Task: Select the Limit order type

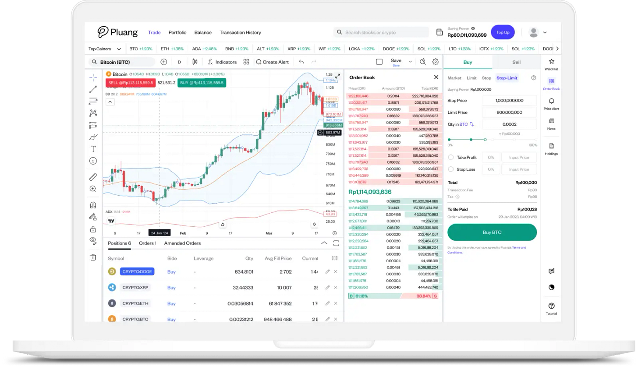Action: click(471, 78)
